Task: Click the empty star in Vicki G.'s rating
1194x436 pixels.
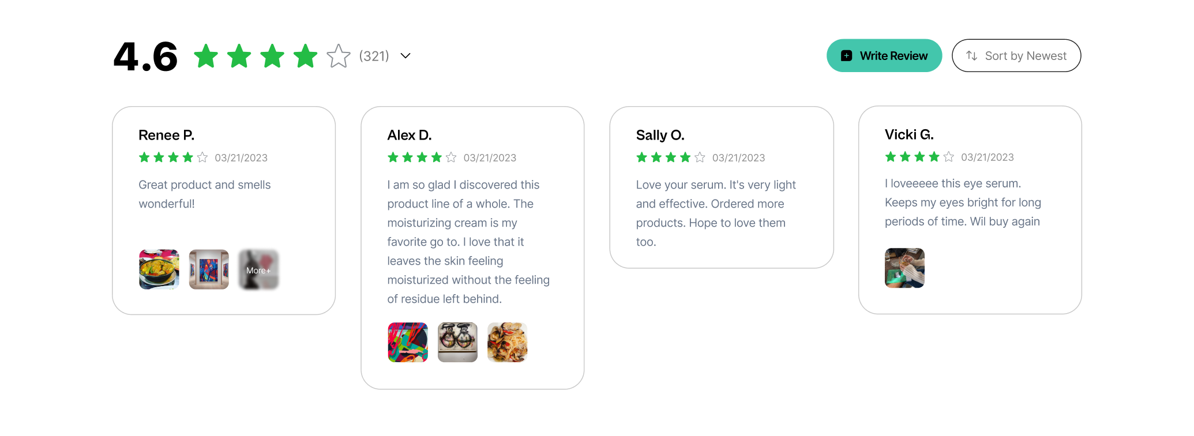Action: pyautogui.click(x=949, y=157)
